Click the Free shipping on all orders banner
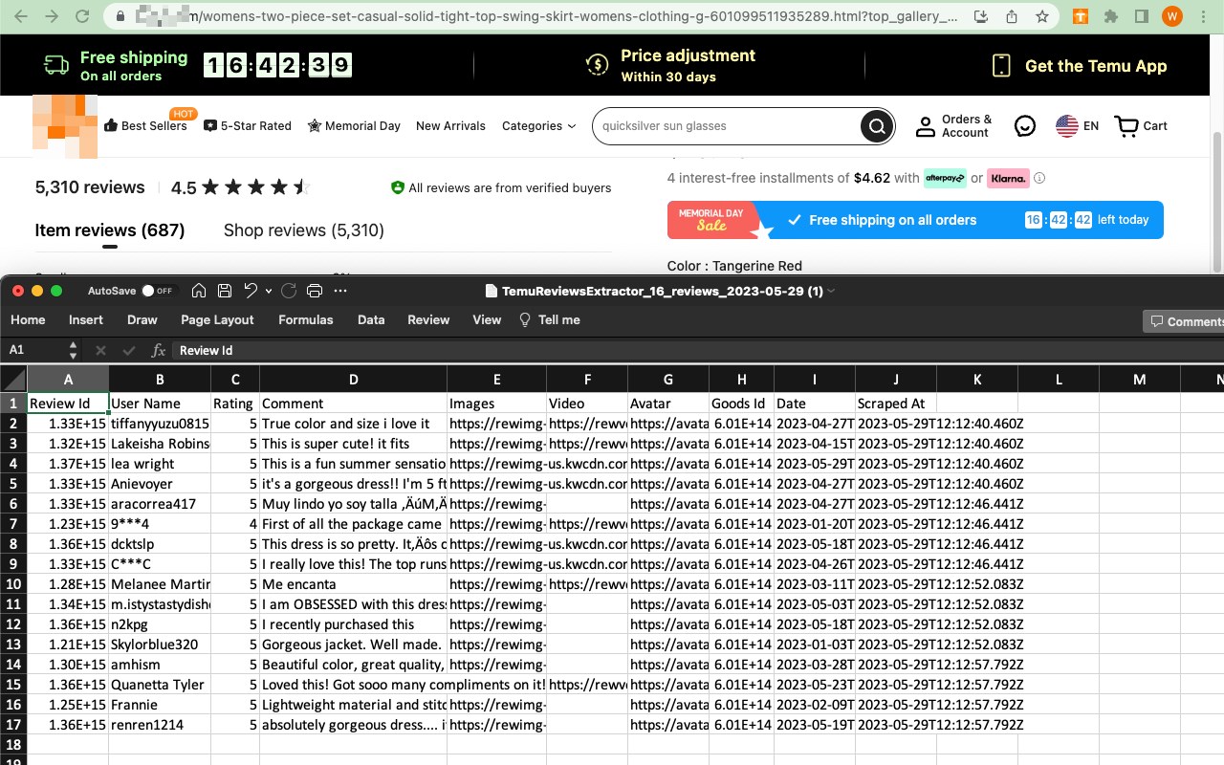1224x765 pixels. (x=915, y=220)
